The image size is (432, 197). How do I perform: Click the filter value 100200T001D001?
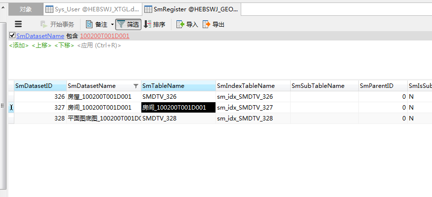tap(105, 36)
